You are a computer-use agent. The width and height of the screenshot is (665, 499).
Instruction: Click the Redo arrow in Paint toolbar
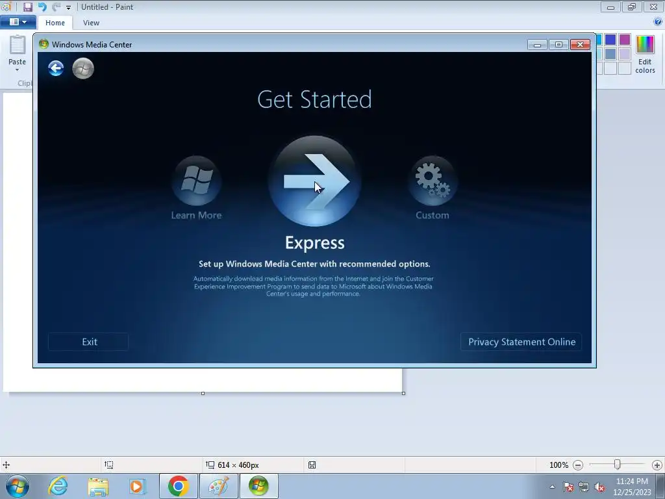click(56, 6)
